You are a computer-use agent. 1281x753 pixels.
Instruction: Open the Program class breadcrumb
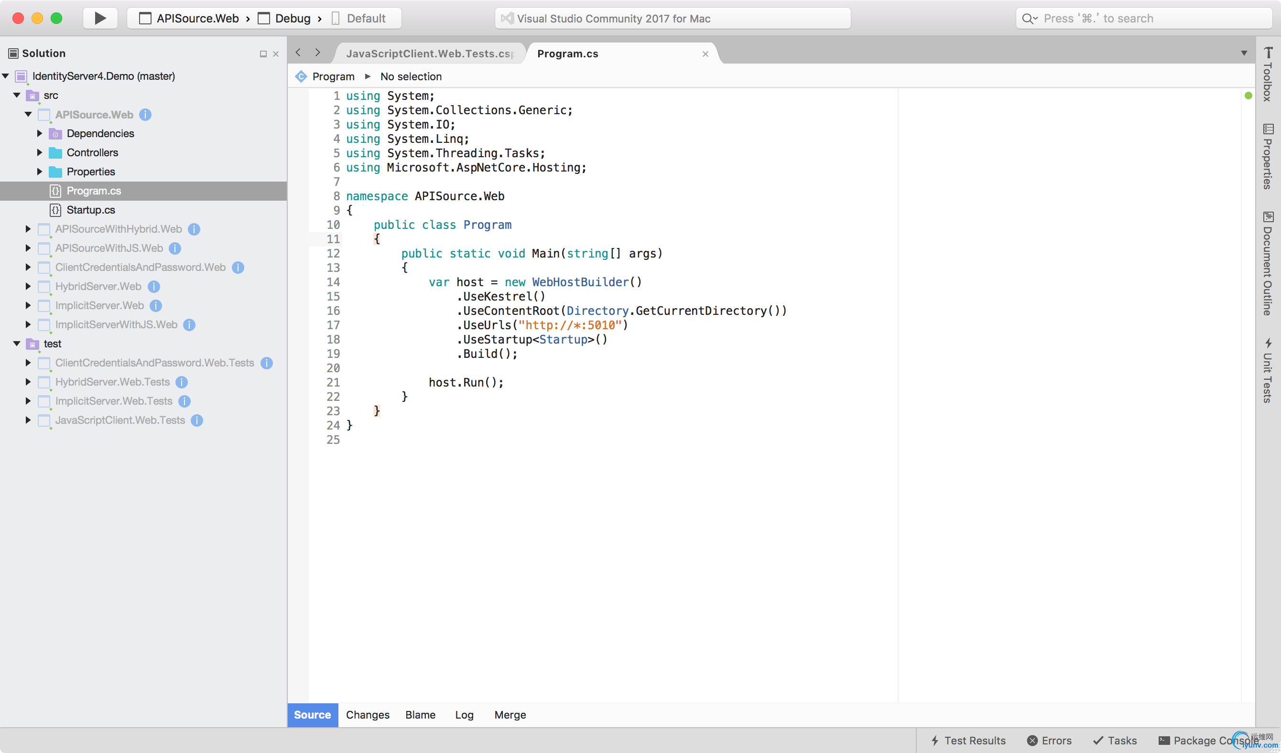point(326,76)
